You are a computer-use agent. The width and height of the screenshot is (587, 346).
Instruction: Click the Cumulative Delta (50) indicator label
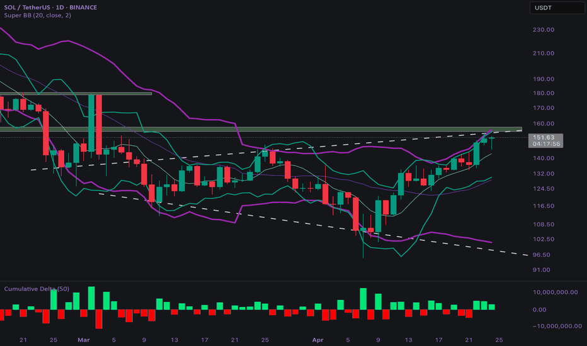[x=37, y=289]
